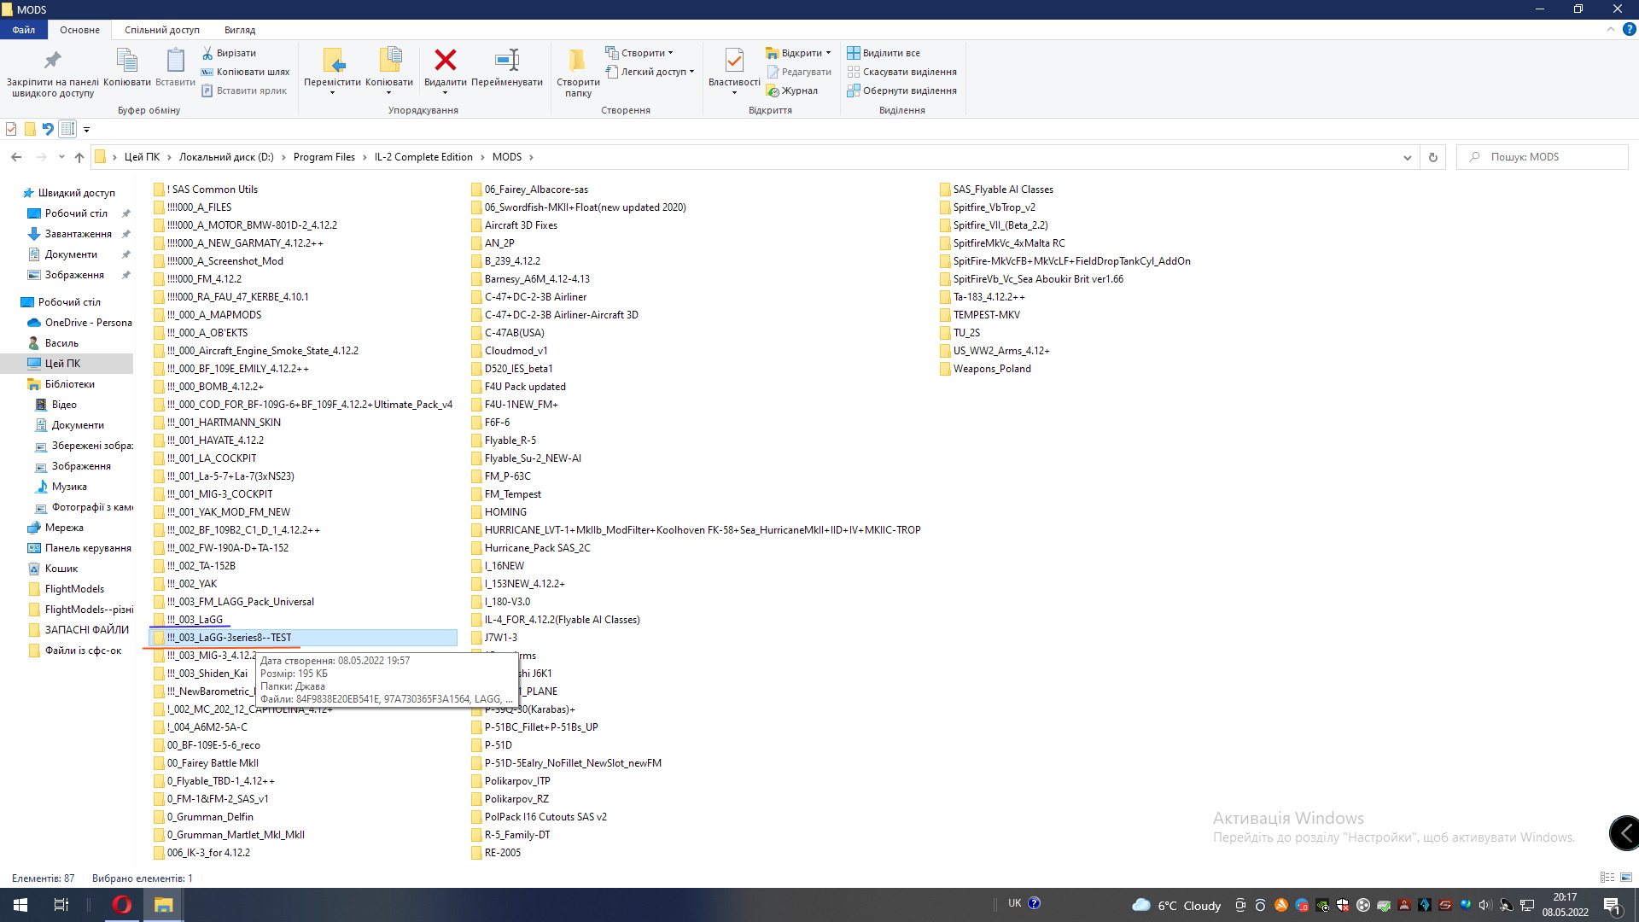The width and height of the screenshot is (1639, 922).
Task: Expand the MODS breadcrumb chevron
Action: (531, 157)
